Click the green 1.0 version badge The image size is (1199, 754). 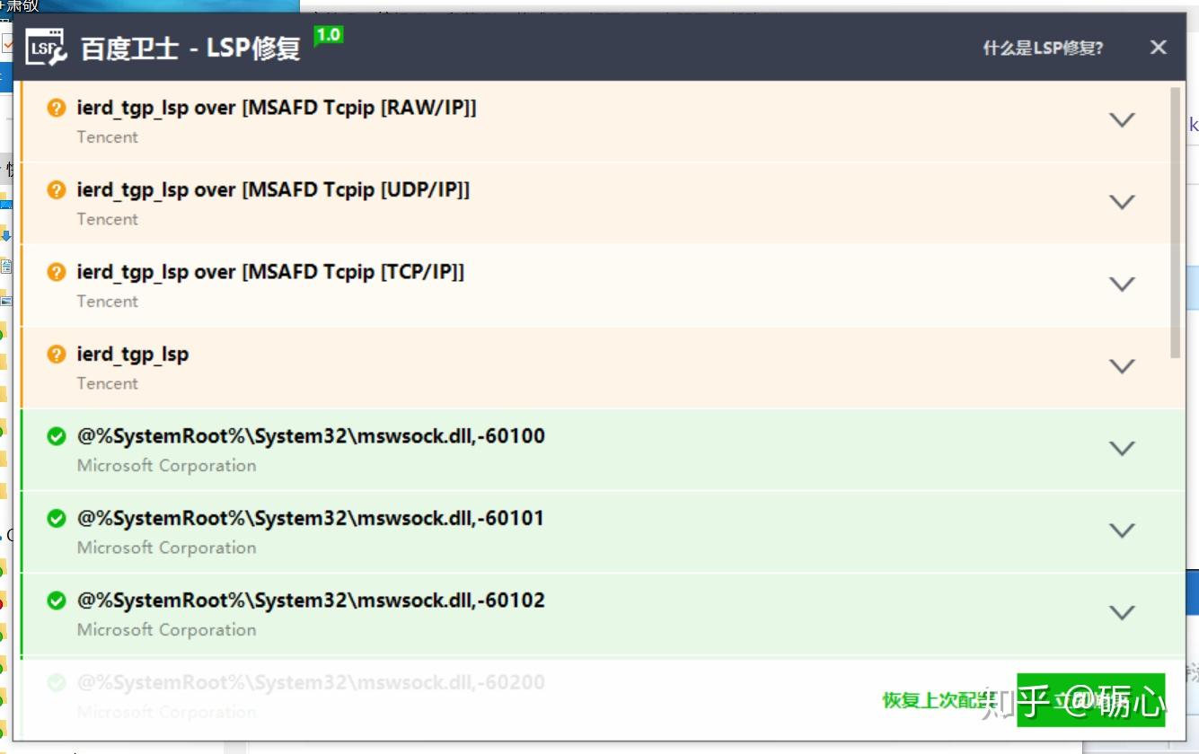pos(329,35)
